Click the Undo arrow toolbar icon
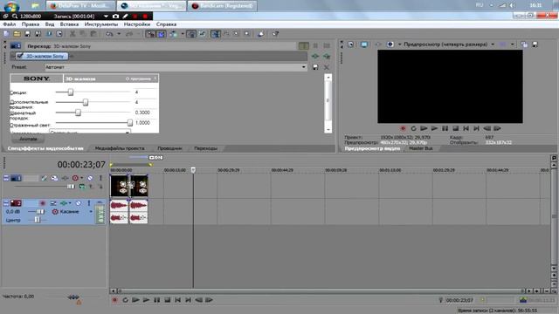The height and width of the screenshot is (314, 559). pyautogui.click(x=109, y=34)
